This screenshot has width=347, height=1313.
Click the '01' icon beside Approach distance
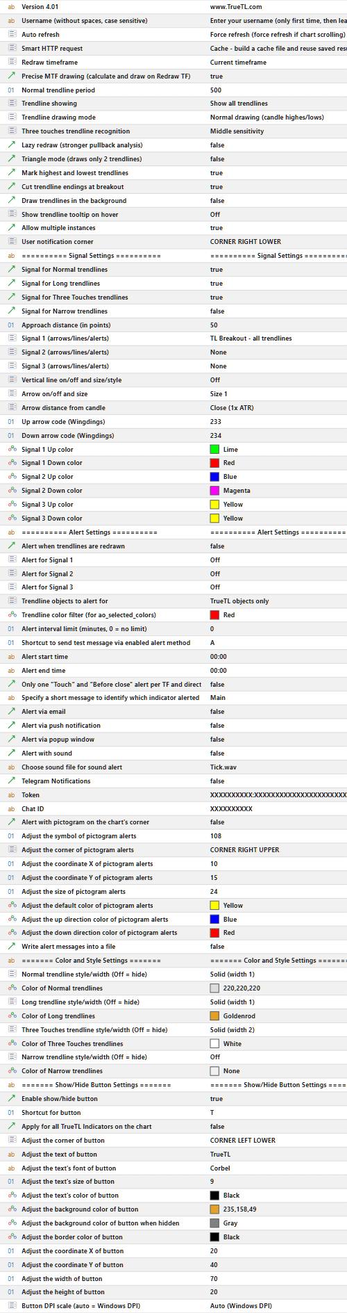click(11, 325)
